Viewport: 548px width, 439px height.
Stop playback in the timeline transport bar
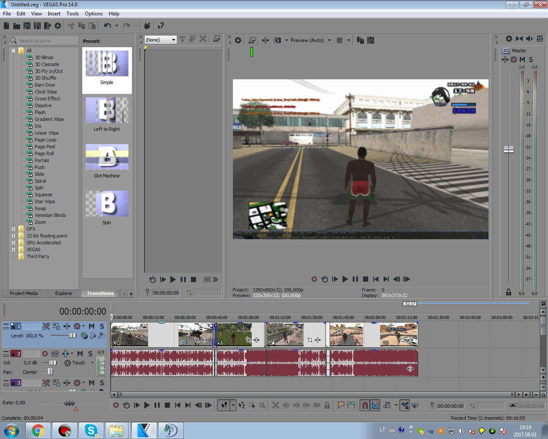coord(167,405)
